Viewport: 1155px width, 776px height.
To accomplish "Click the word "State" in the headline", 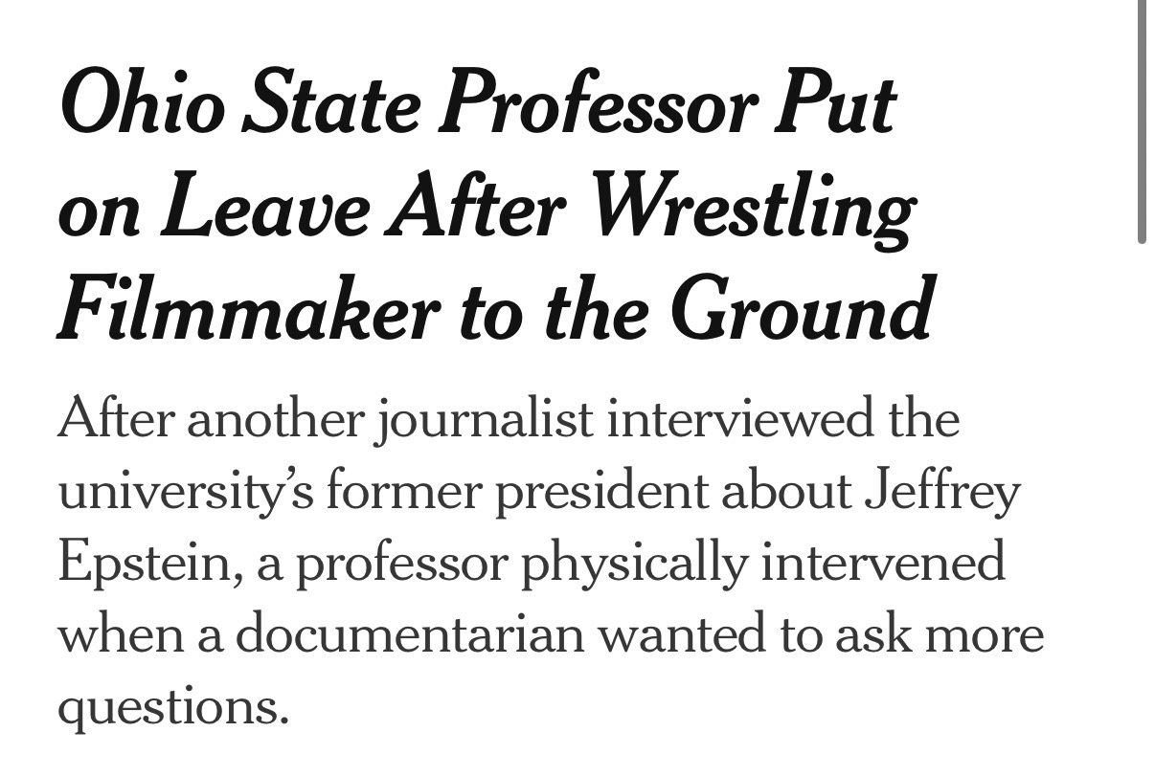I will click(330, 105).
